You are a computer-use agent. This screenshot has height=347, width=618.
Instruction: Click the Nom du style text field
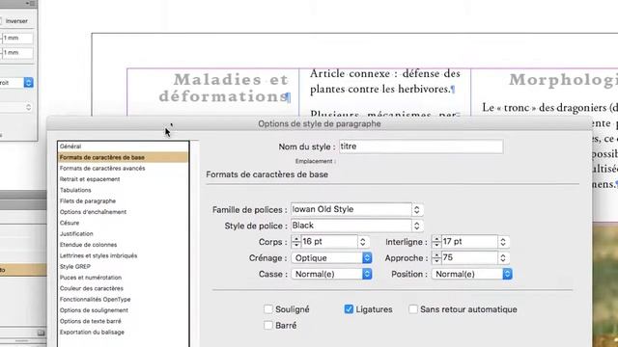point(421,147)
